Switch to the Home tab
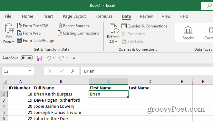The width and height of the screenshot is (213, 121). [27, 16]
